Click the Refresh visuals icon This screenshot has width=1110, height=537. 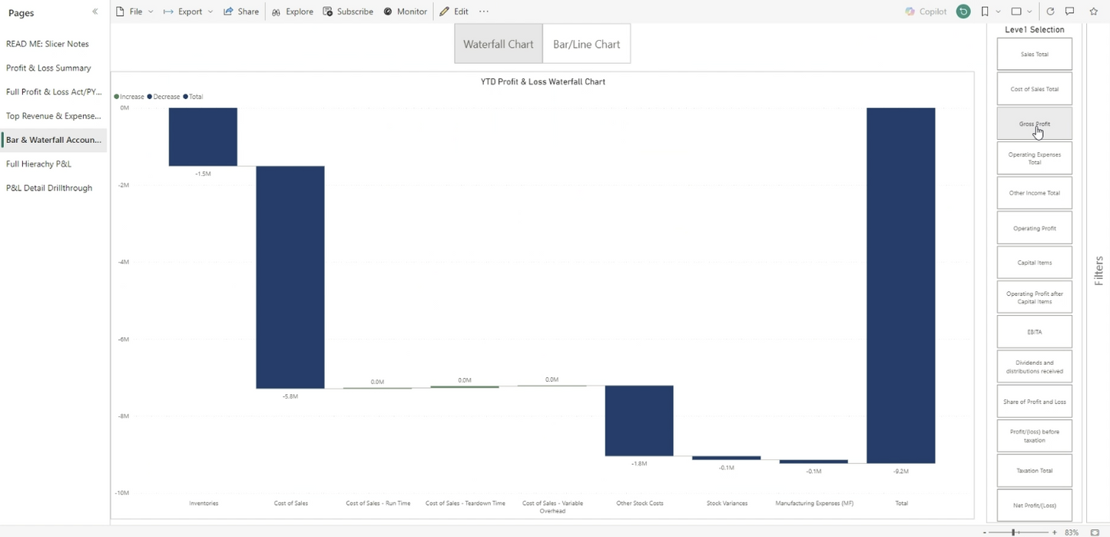point(1050,12)
